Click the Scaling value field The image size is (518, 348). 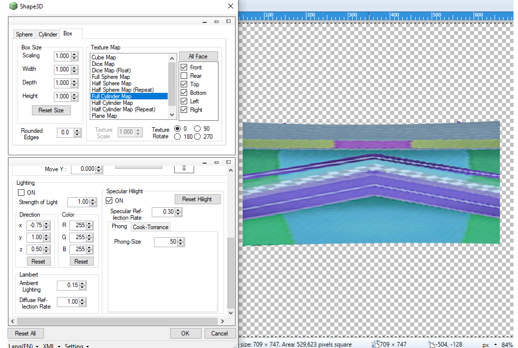coord(63,56)
